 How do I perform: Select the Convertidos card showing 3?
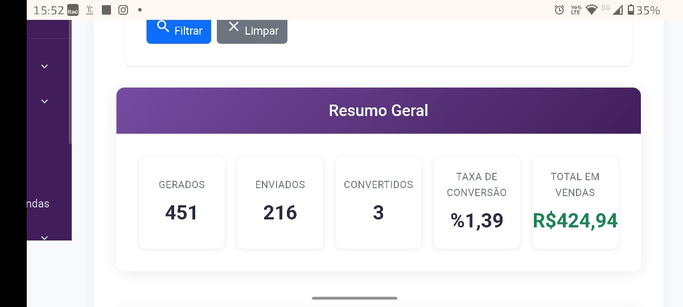378,202
